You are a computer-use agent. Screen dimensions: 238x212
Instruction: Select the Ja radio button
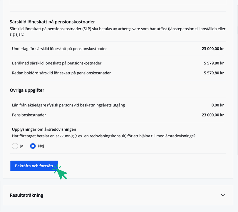pos(15,146)
